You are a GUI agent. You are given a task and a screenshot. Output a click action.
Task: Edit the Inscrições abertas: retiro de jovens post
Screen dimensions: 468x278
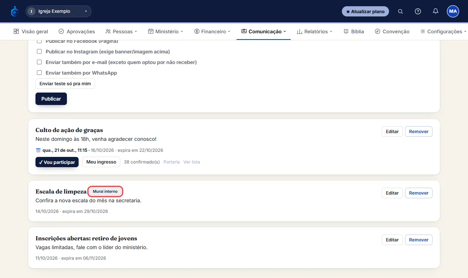(x=392, y=240)
